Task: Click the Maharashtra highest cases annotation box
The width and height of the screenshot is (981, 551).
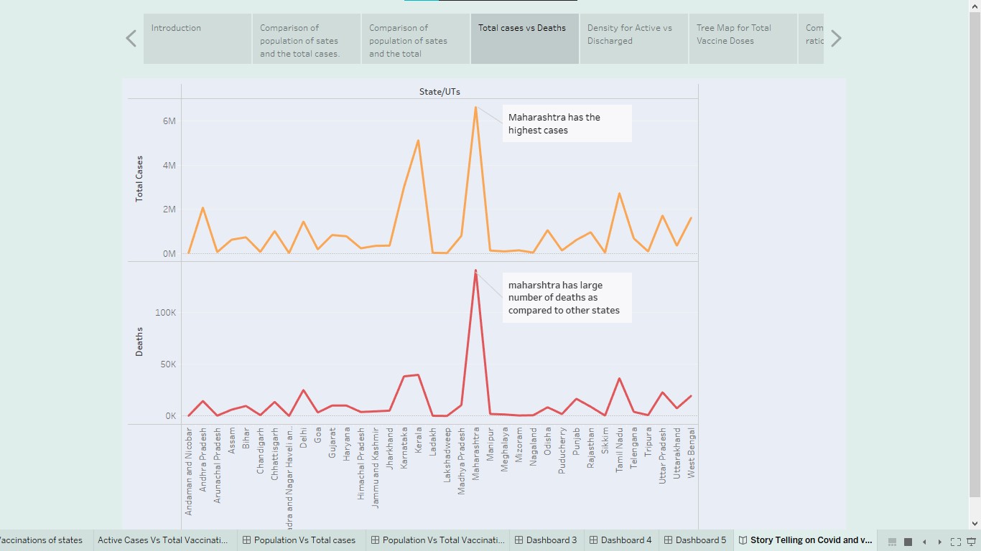Action: pyautogui.click(x=567, y=123)
